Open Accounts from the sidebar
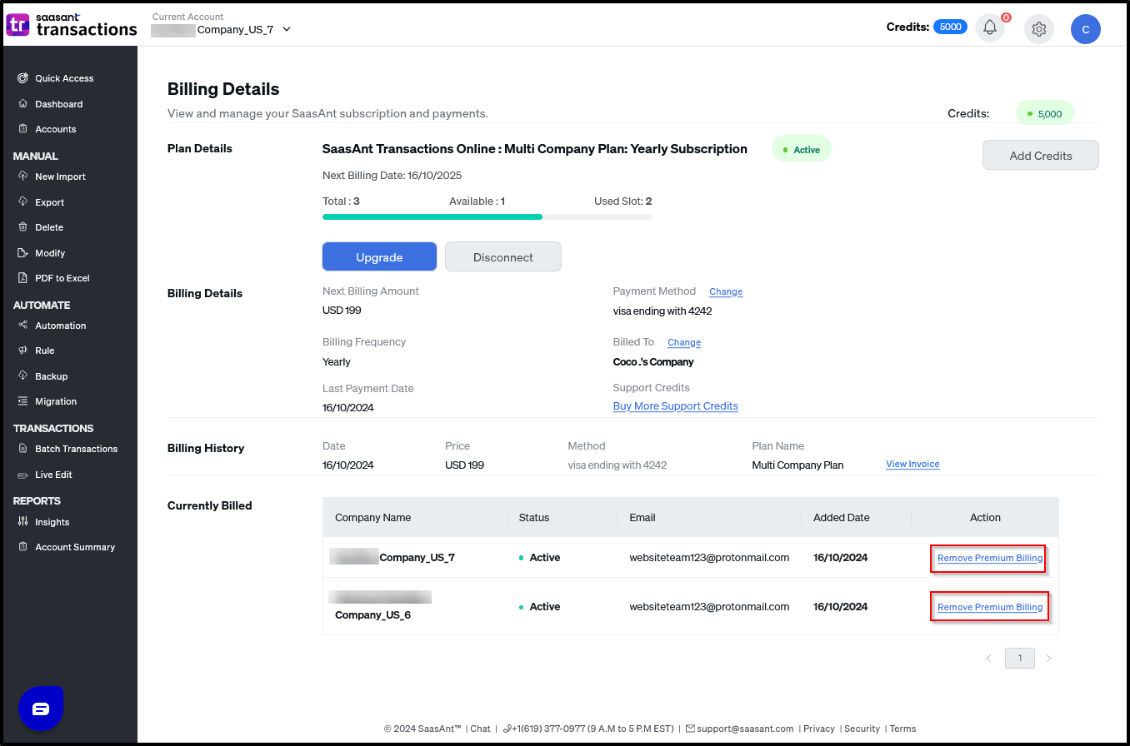This screenshot has width=1130, height=746. [55, 129]
